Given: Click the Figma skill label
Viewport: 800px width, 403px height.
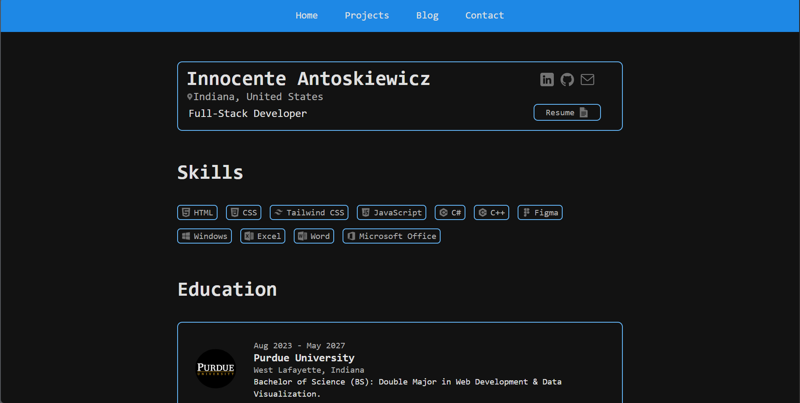Looking at the screenshot, I should point(546,213).
